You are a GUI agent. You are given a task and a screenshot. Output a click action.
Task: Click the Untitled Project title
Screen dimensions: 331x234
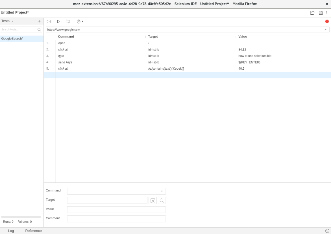(x=15, y=12)
